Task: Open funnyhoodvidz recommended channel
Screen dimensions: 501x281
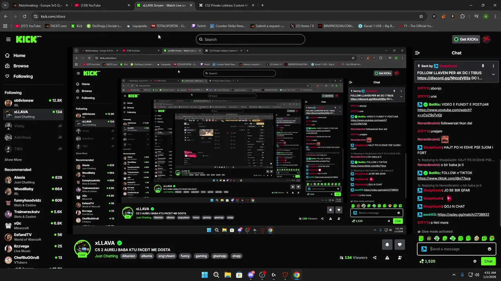Action: click(x=33, y=203)
